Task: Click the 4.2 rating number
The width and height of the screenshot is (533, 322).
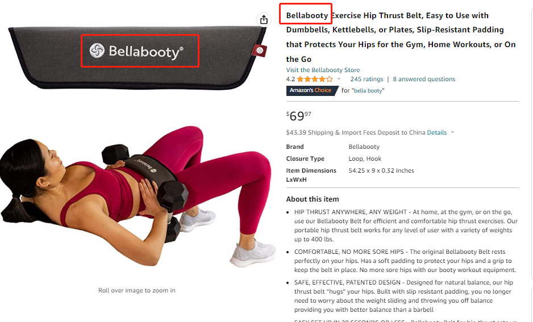Action: (x=290, y=79)
